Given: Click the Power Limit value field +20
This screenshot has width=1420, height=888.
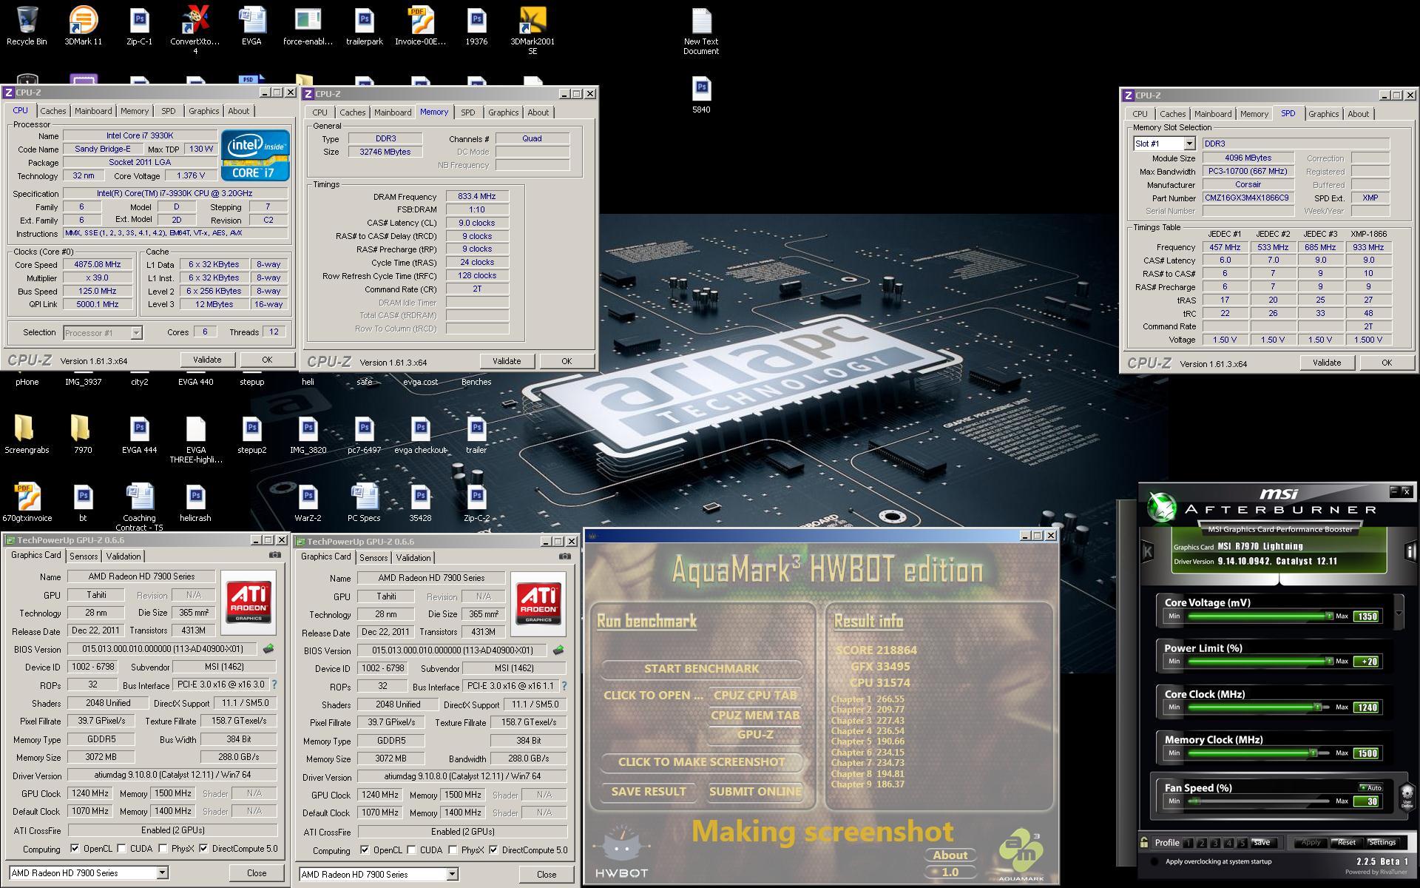Looking at the screenshot, I should (1366, 662).
